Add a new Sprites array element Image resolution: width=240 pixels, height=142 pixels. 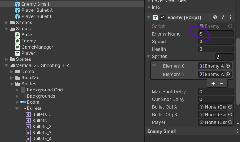(213, 84)
